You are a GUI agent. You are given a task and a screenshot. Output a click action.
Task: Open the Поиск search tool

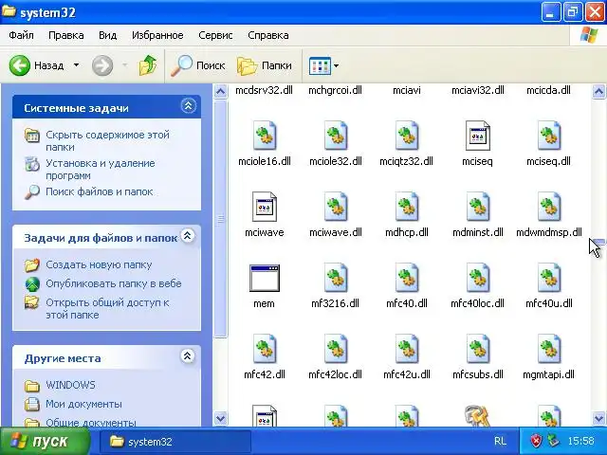[198, 65]
